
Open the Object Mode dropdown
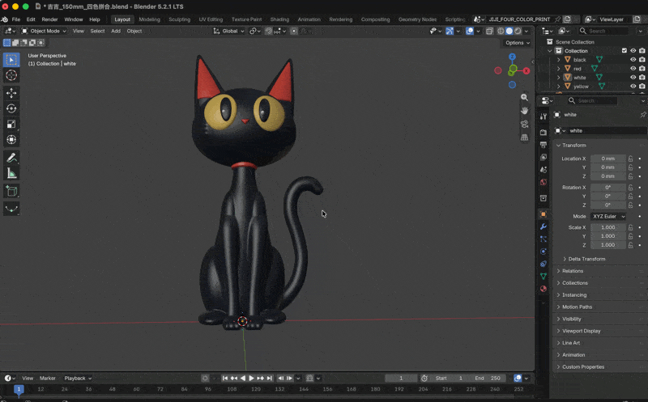(x=44, y=31)
